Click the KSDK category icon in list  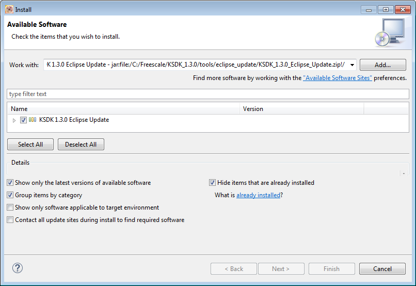(32, 120)
